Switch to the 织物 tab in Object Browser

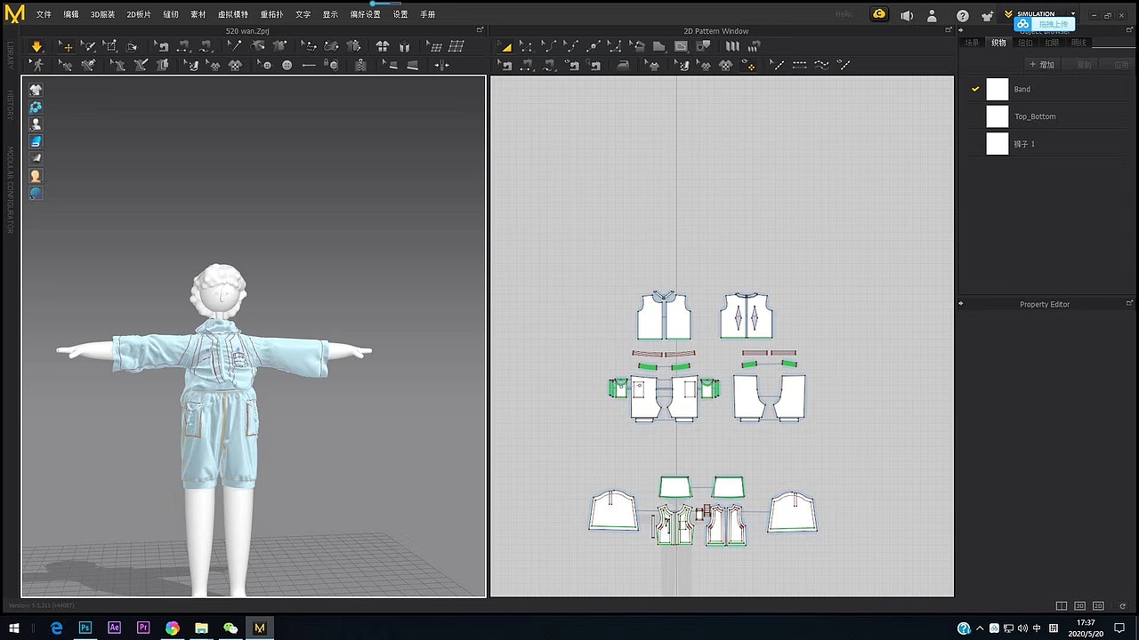[998, 43]
